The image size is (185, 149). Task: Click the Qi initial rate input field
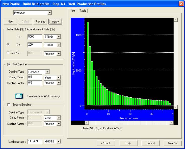tap(35, 37)
